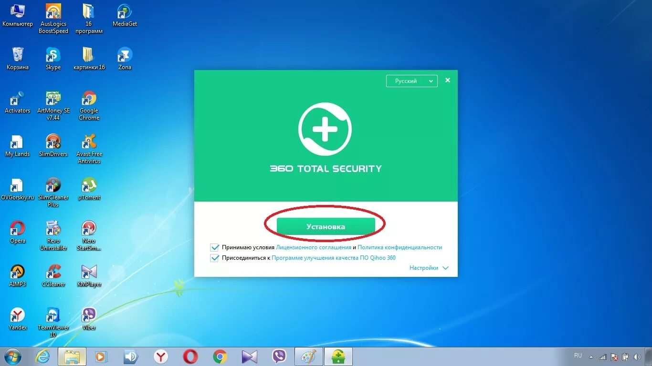Select the CCleaner desktop shortcut
652x366 pixels.
click(53, 275)
